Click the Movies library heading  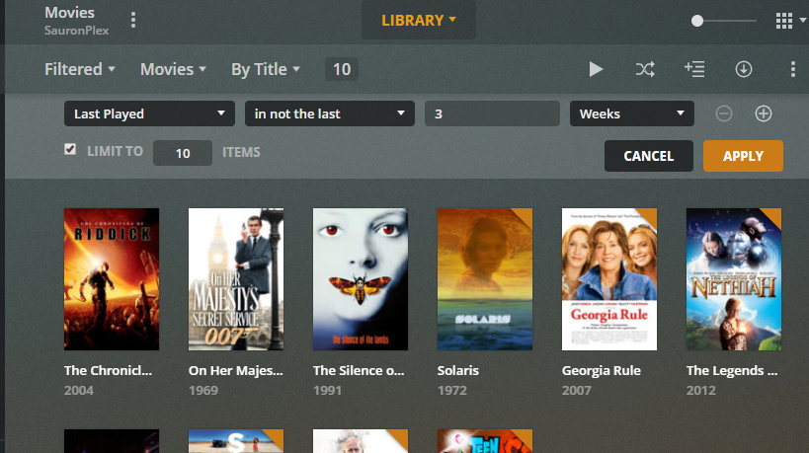point(70,13)
